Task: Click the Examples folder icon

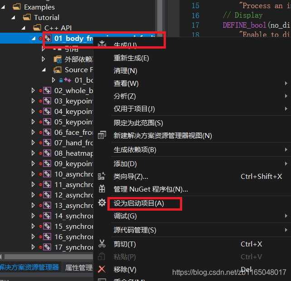Action: pyautogui.click(x=17, y=7)
